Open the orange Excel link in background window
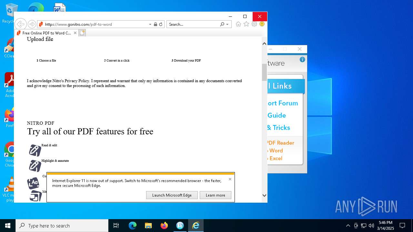413x232 pixels. pos(275,158)
